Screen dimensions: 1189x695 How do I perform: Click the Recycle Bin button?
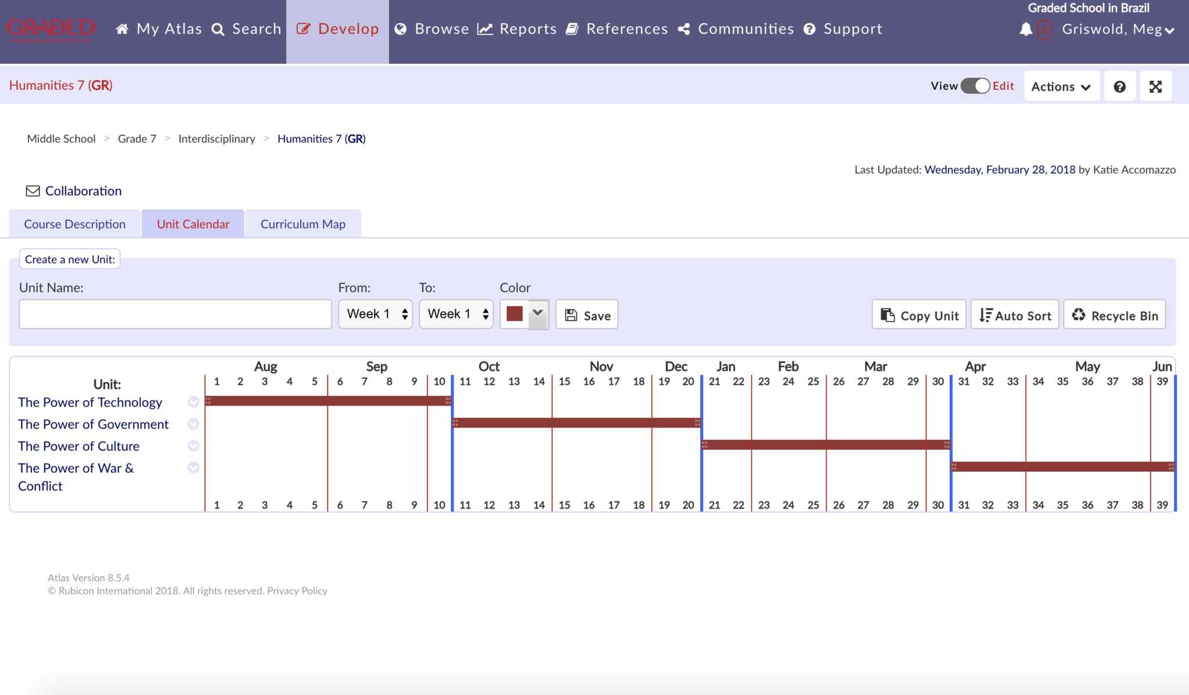point(1114,315)
